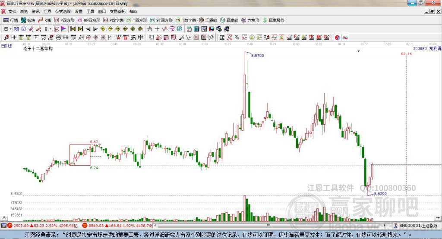This screenshot has width=442, height=239.
Task: Open the 9T四方形 tool
Action: pos(161,20)
